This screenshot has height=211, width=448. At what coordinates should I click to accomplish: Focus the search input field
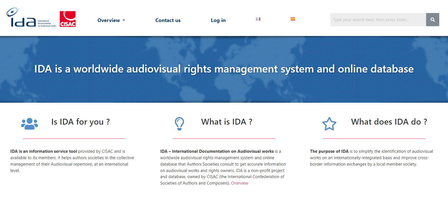point(378,20)
